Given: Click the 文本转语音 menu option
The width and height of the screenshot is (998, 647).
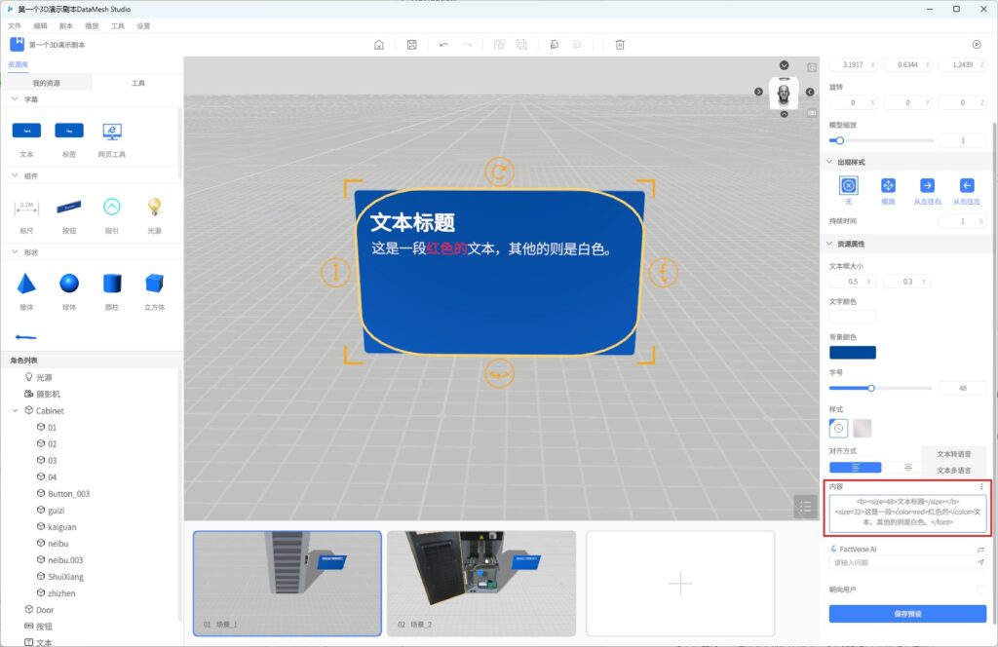Looking at the screenshot, I should click(953, 454).
